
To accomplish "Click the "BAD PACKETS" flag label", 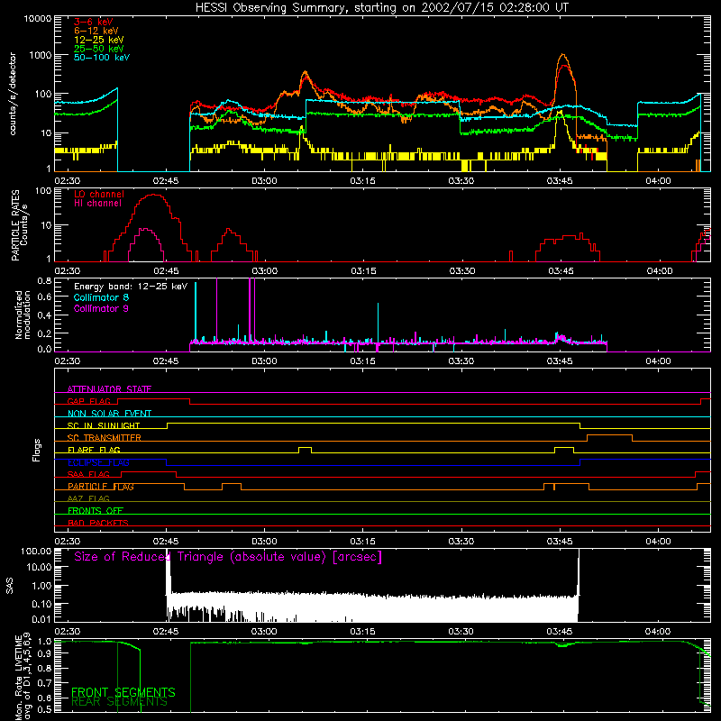I will tap(98, 523).
